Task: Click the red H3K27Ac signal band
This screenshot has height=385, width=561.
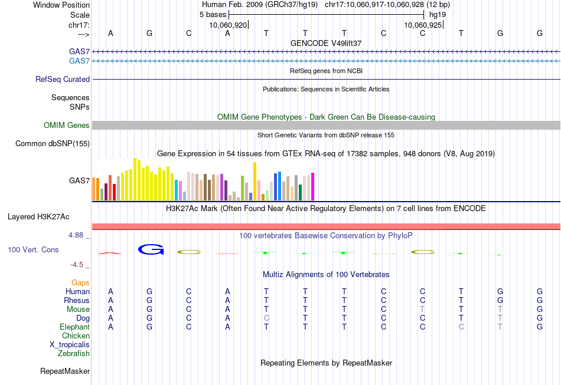Action: pos(327,226)
